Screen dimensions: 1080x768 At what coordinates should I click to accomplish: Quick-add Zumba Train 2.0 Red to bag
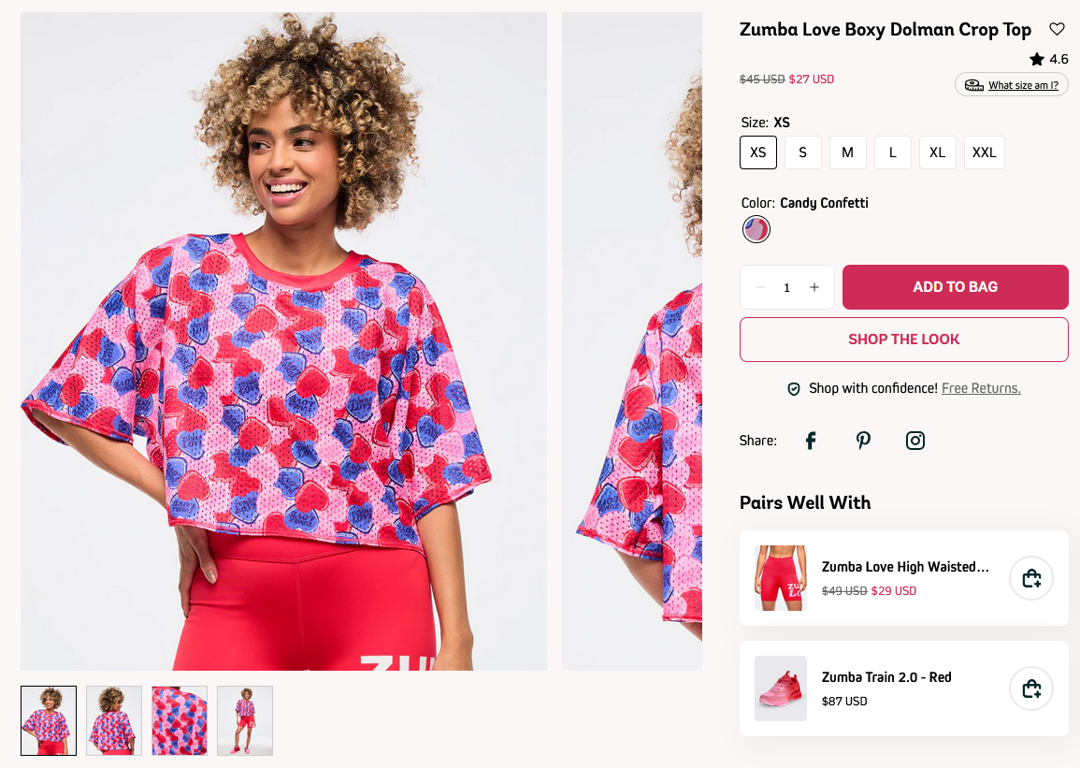click(x=1031, y=688)
